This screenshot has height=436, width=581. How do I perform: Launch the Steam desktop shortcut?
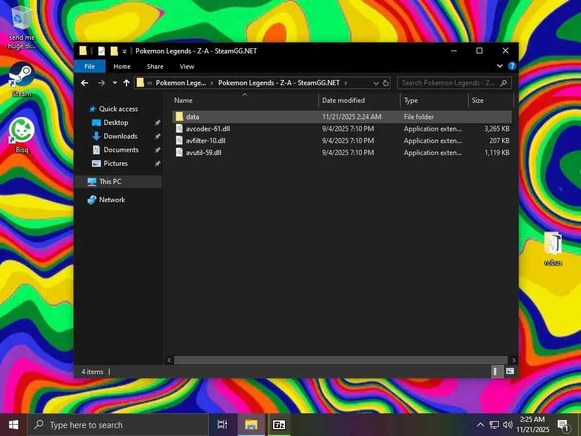tap(22, 79)
